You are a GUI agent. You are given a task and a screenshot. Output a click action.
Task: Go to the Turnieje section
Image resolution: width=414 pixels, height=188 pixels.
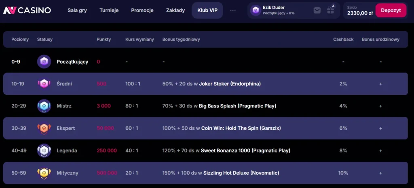point(109,11)
